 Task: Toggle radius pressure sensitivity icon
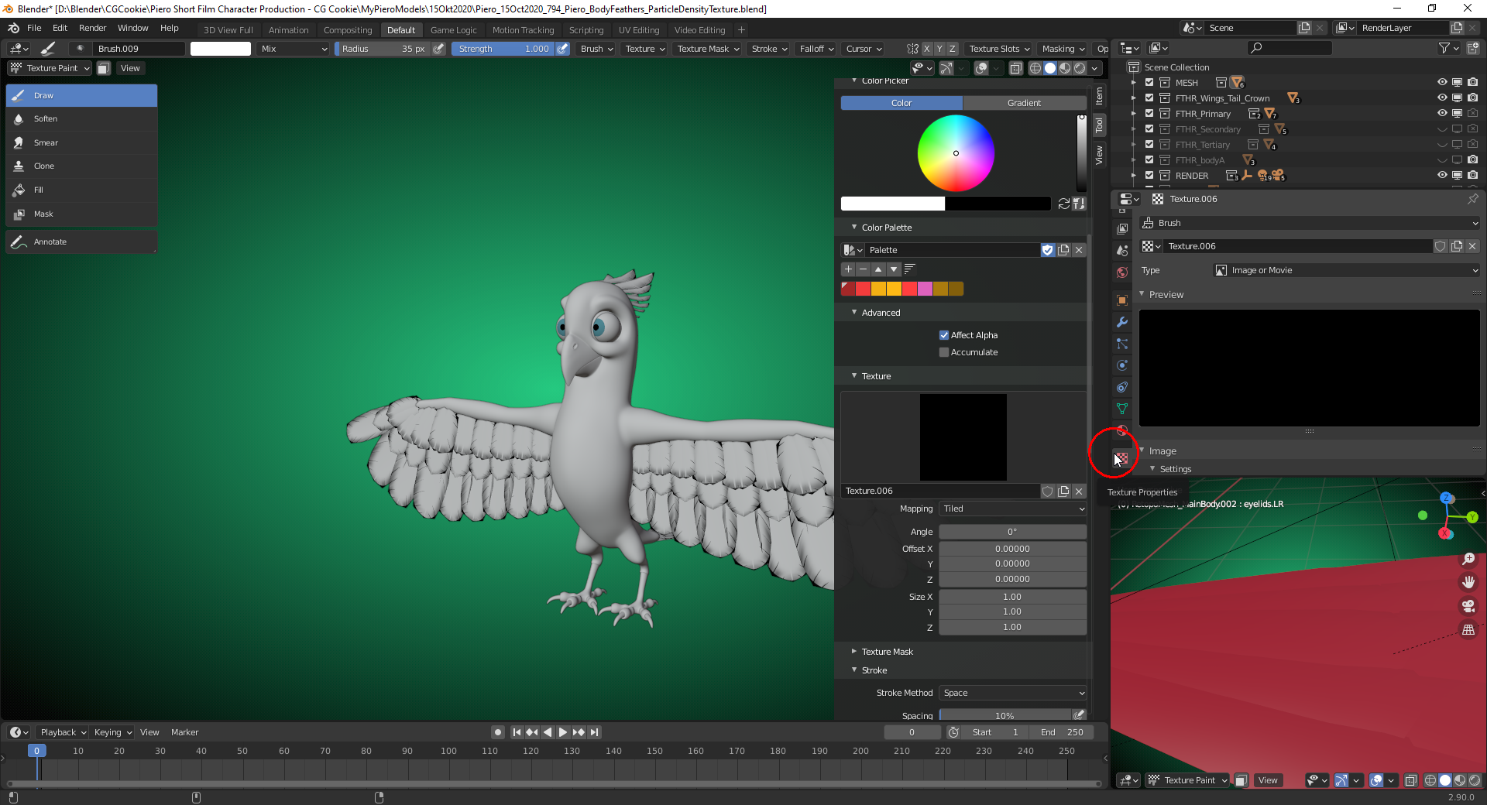tap(439, 49)
